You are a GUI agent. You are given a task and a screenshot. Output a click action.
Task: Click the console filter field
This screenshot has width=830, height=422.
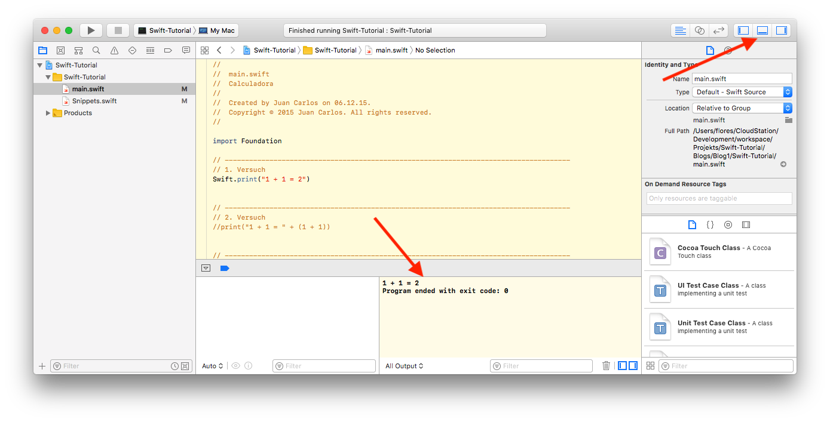tap(541, 365)
